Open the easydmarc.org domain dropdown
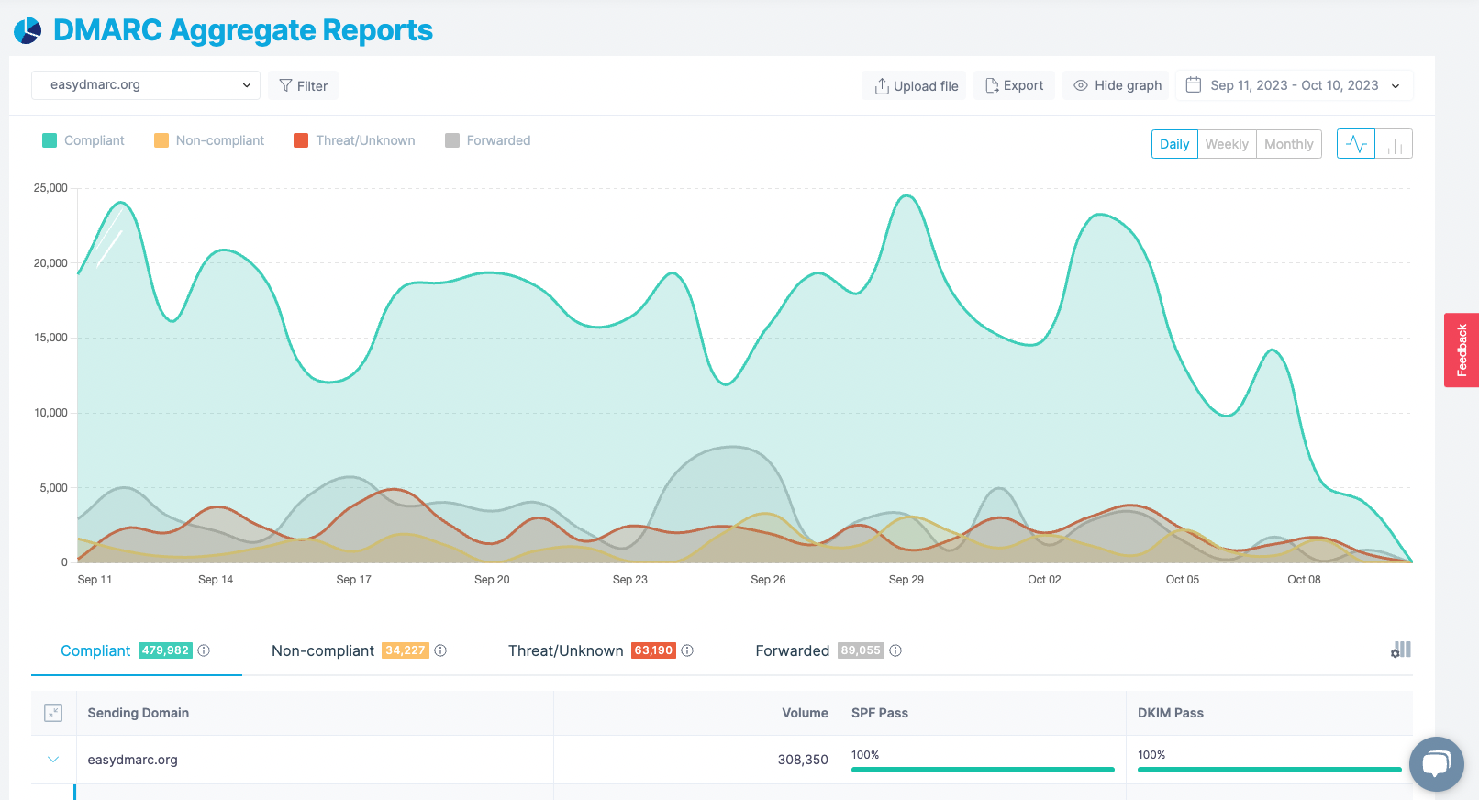1479x800 pixels. 146,85
